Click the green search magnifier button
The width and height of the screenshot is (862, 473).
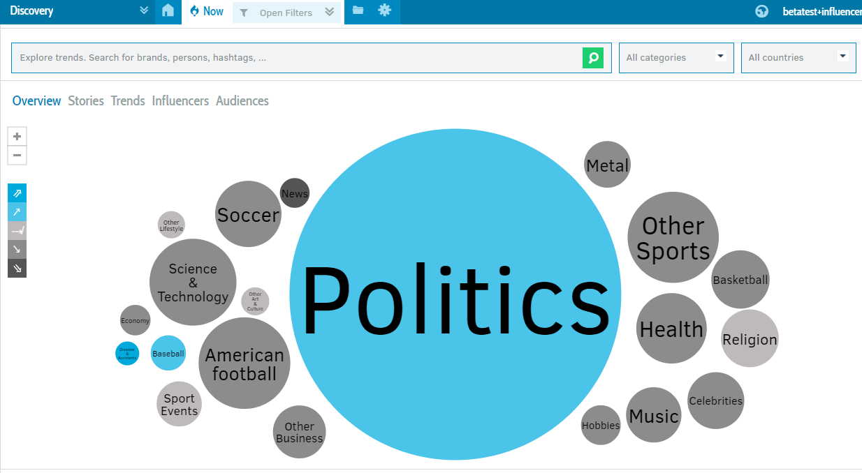coord(592,58)
